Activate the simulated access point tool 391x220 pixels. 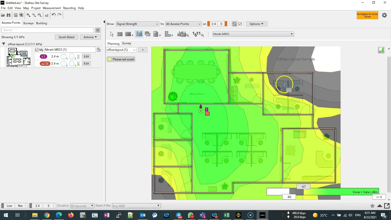click(x=139, y=34)
